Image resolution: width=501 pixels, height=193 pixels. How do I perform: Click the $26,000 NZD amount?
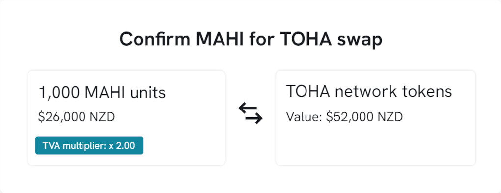pyautogui.click(x=76, y=117)
